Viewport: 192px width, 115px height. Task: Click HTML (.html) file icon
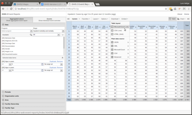tap(112, 34)
